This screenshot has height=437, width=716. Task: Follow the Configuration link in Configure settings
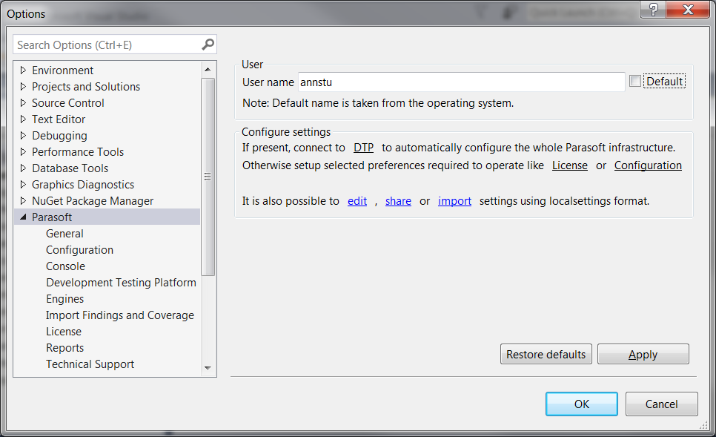(x=648, y=165)
